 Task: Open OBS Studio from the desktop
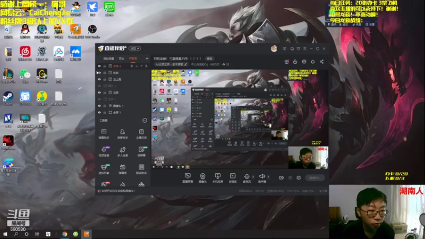pos(92,31)
